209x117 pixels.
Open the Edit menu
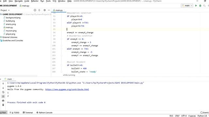(5, 1)
